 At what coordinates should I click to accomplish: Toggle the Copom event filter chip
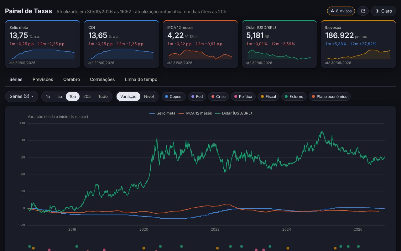point(174,96)
